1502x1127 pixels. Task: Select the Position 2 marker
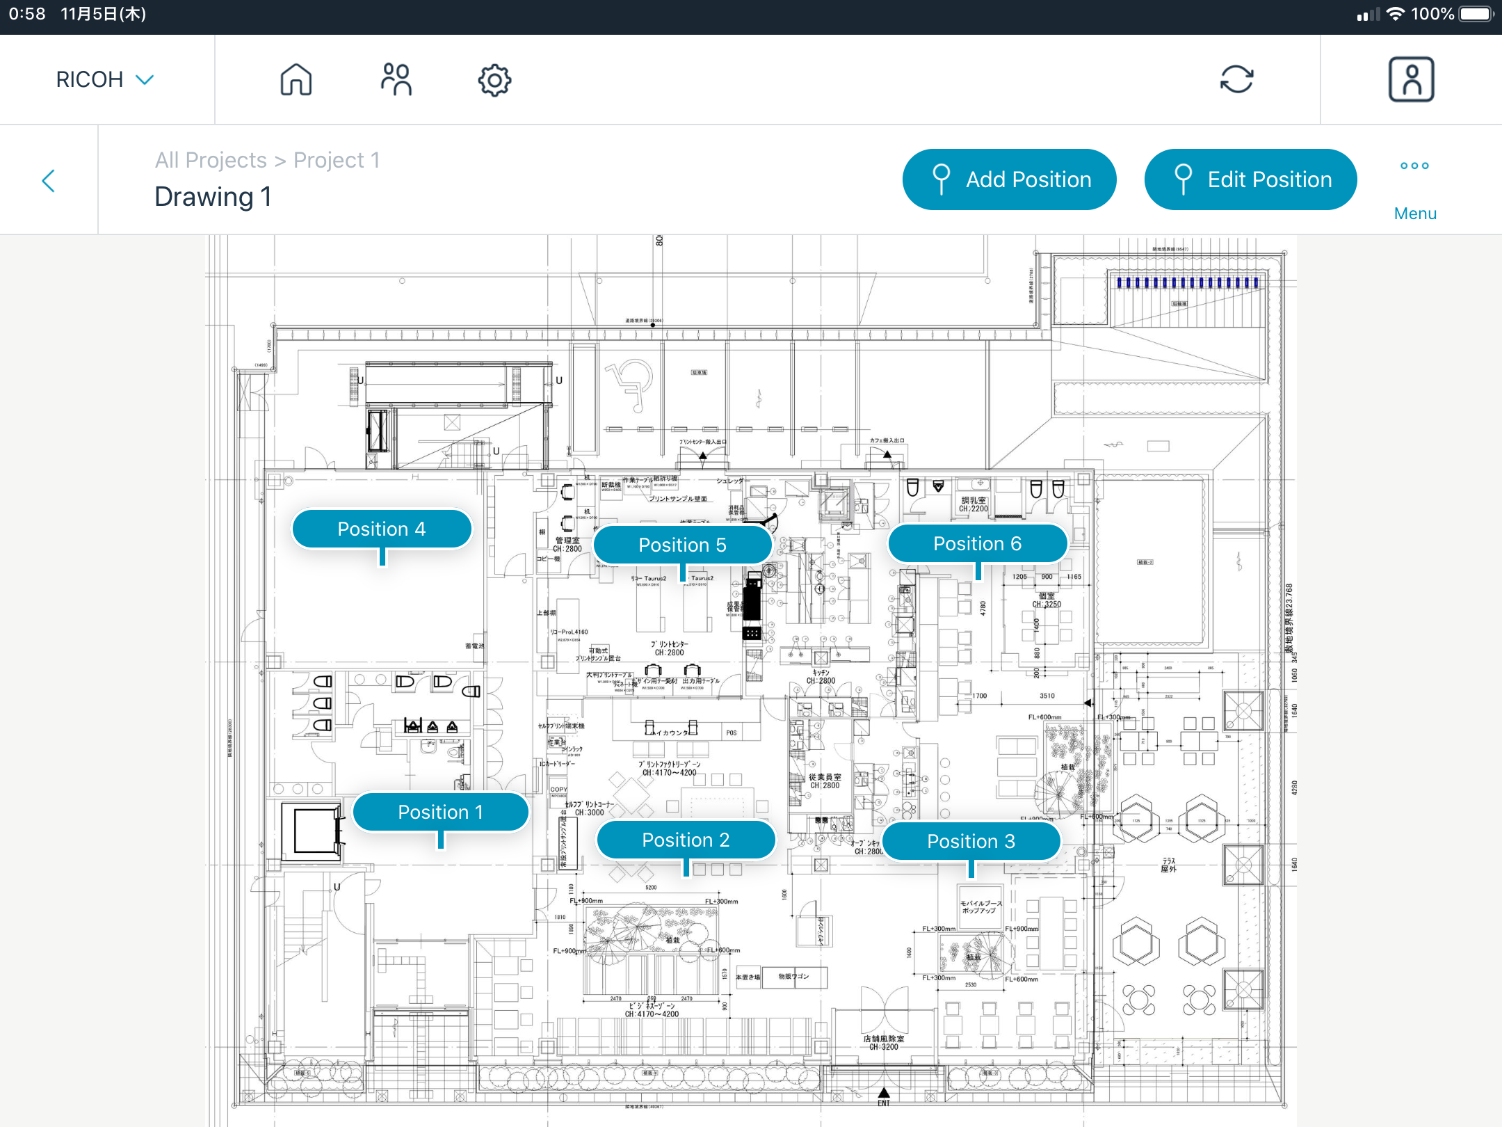click(686, 840)
